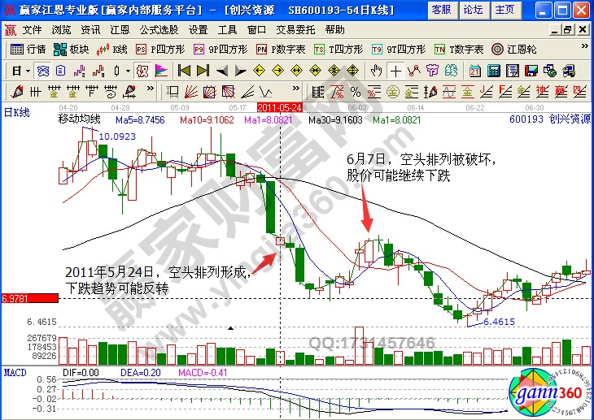Image resolution: width=594 pixels, height=420 pixels.
Task: Toggle the 权 ex-rights adjustment button
Action: point(142,71)
